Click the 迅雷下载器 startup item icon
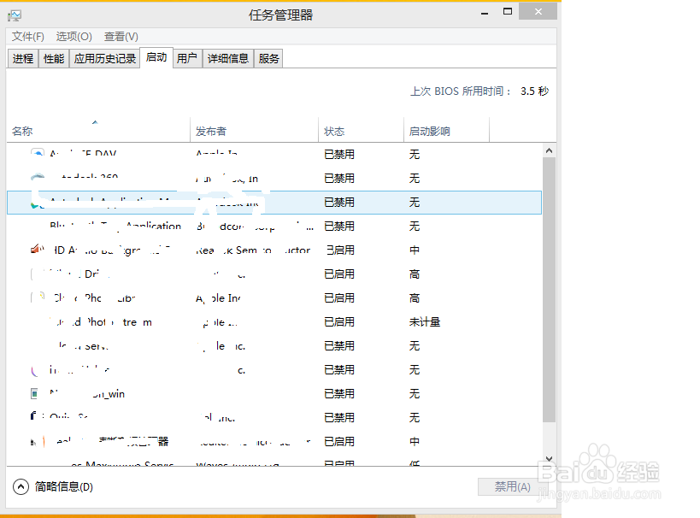700x518 pixels. [32, 441]
